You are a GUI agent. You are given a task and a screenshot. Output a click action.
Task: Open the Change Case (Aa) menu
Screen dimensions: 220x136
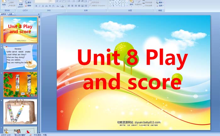pos(58,6)
